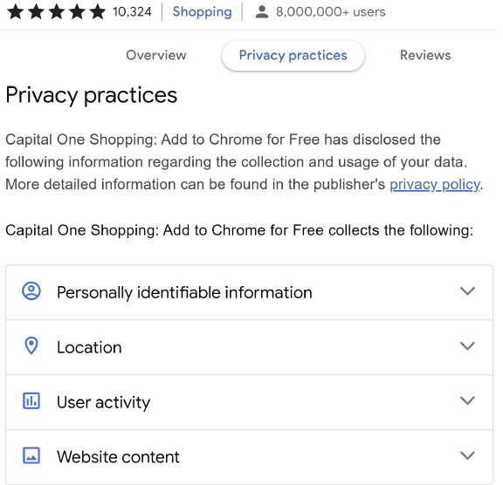The width and height of the screenshot is (503, 485).
Task: Open the publisher's privacy policy link
Action: (x=435, y=184)
